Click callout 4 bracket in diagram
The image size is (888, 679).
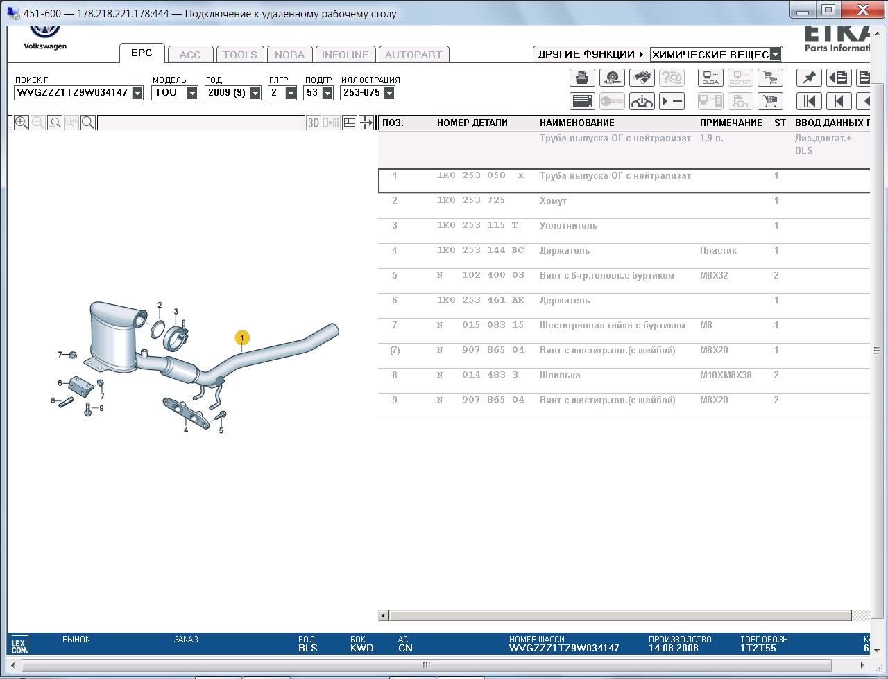tap(186, 430)
